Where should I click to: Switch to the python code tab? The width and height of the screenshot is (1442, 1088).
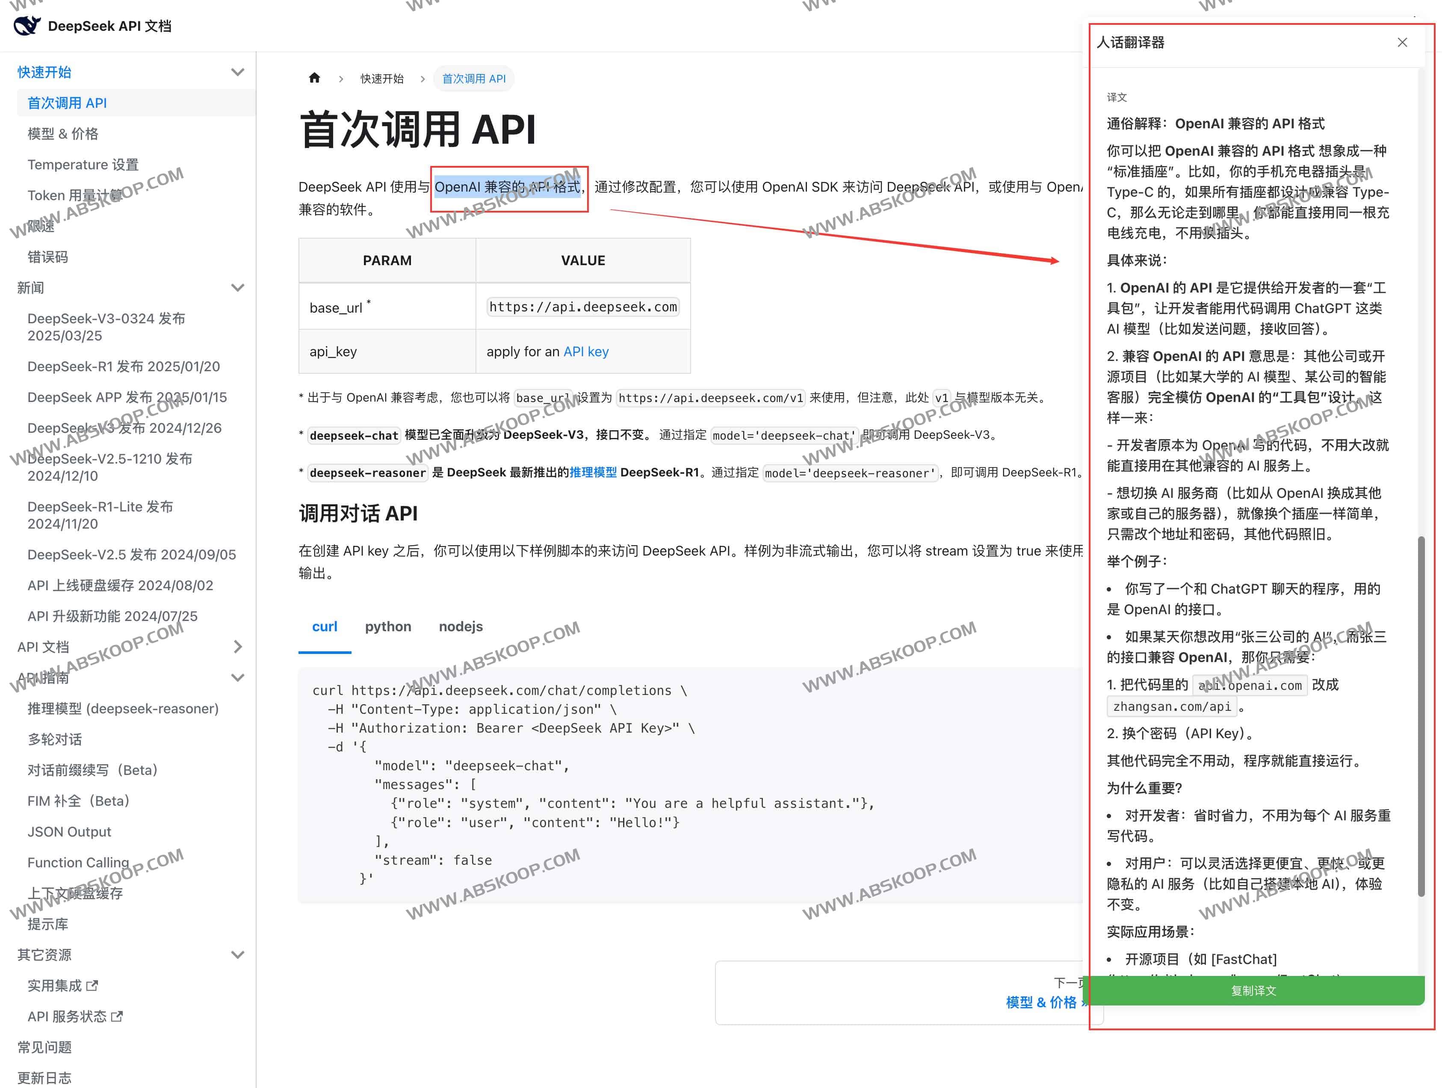pos(388,627)
